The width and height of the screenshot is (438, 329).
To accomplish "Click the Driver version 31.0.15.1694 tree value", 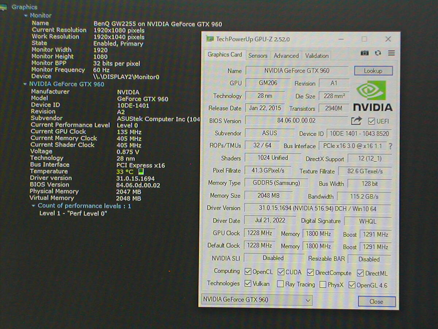I will tap(135, 178).
